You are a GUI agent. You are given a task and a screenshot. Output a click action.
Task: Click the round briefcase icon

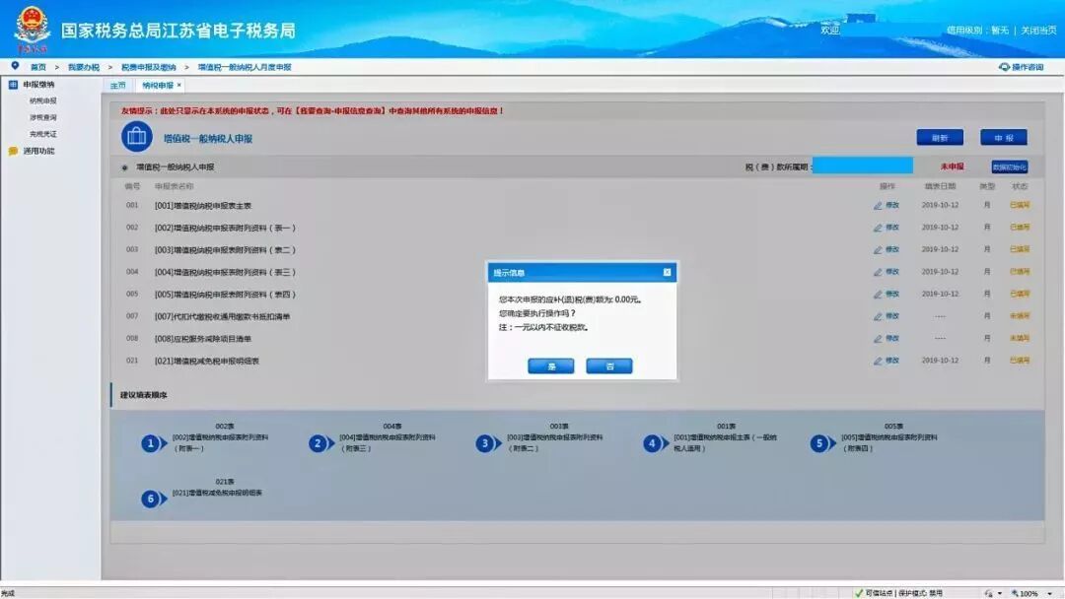[136, 137]
